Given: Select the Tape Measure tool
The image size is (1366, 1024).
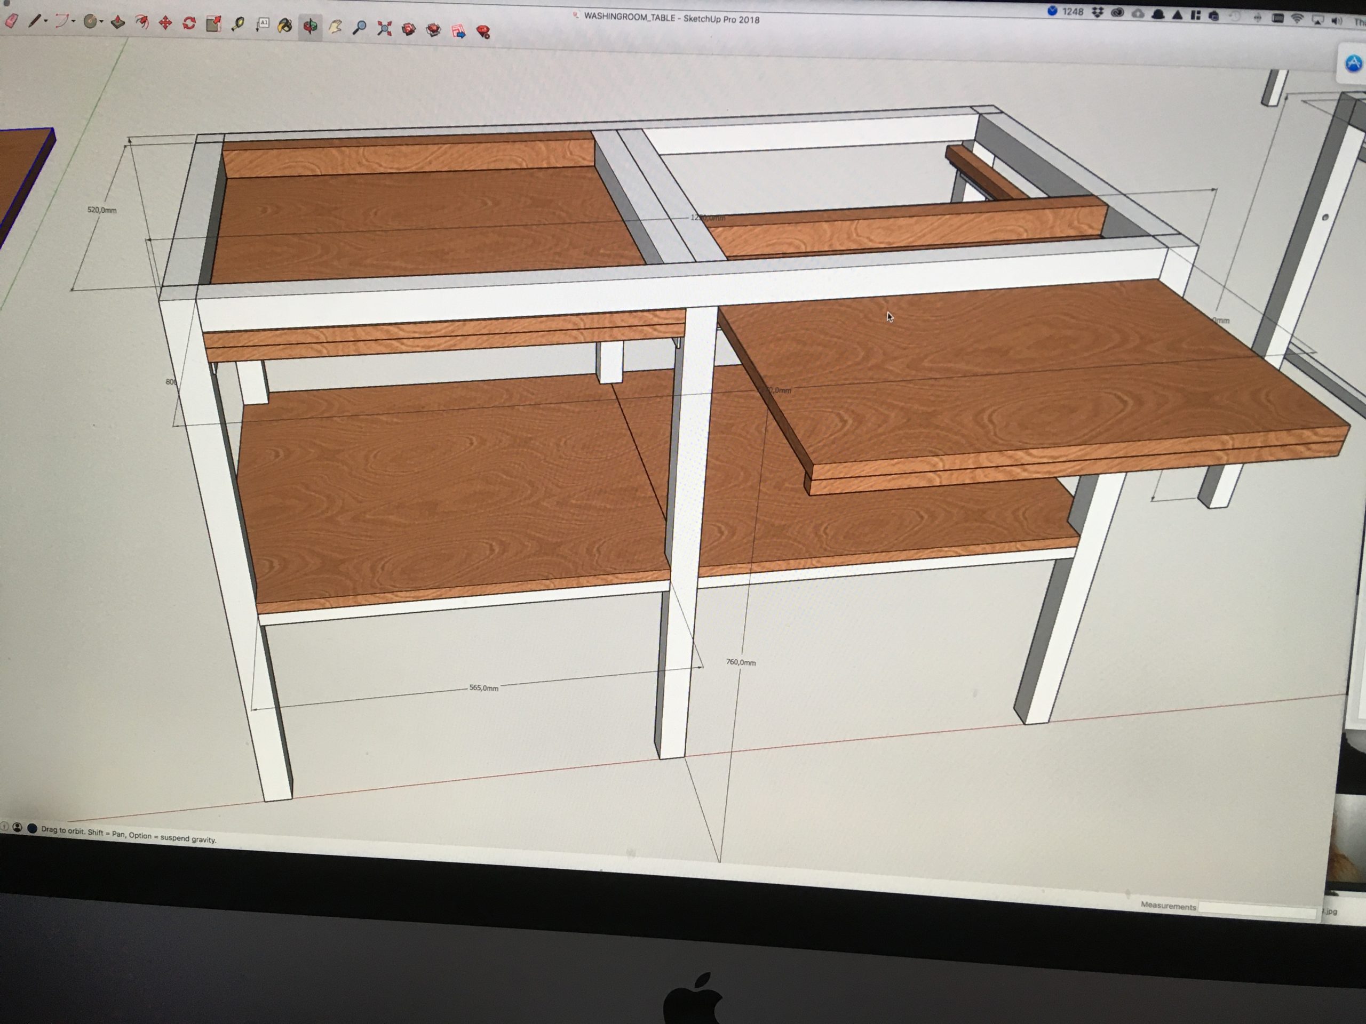Looking at the screenshot, I should (238, 24).
